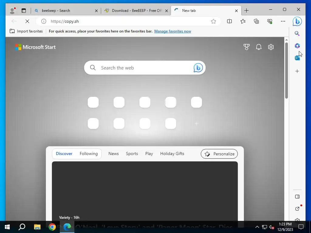Open the Windows Start menu
Viewport: 311px width, 233px height.
coord(7,227)
